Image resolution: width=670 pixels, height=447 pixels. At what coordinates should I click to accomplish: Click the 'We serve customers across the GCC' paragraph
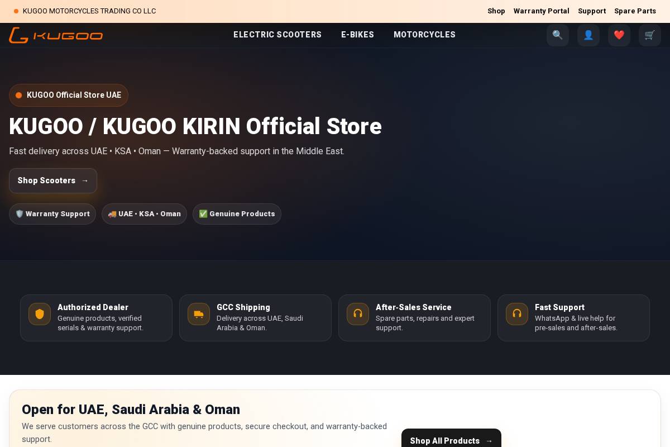(x=204, y=432)
